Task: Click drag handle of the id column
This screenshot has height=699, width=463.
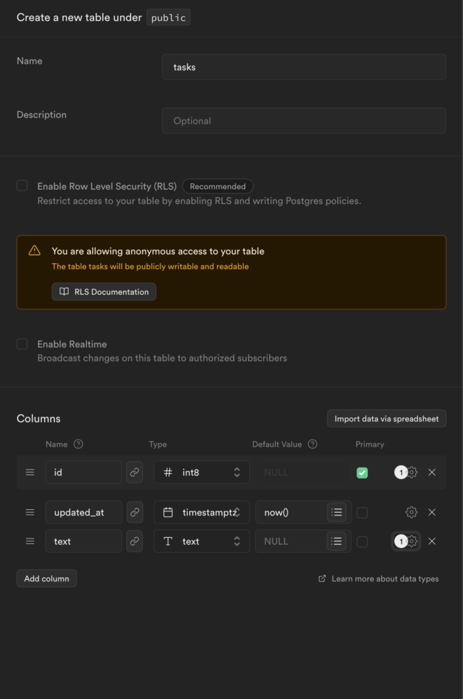Action: (30, 472)
